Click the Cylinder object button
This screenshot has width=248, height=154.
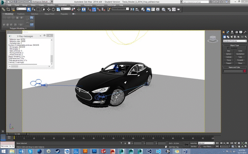click(x=229, y=57)
